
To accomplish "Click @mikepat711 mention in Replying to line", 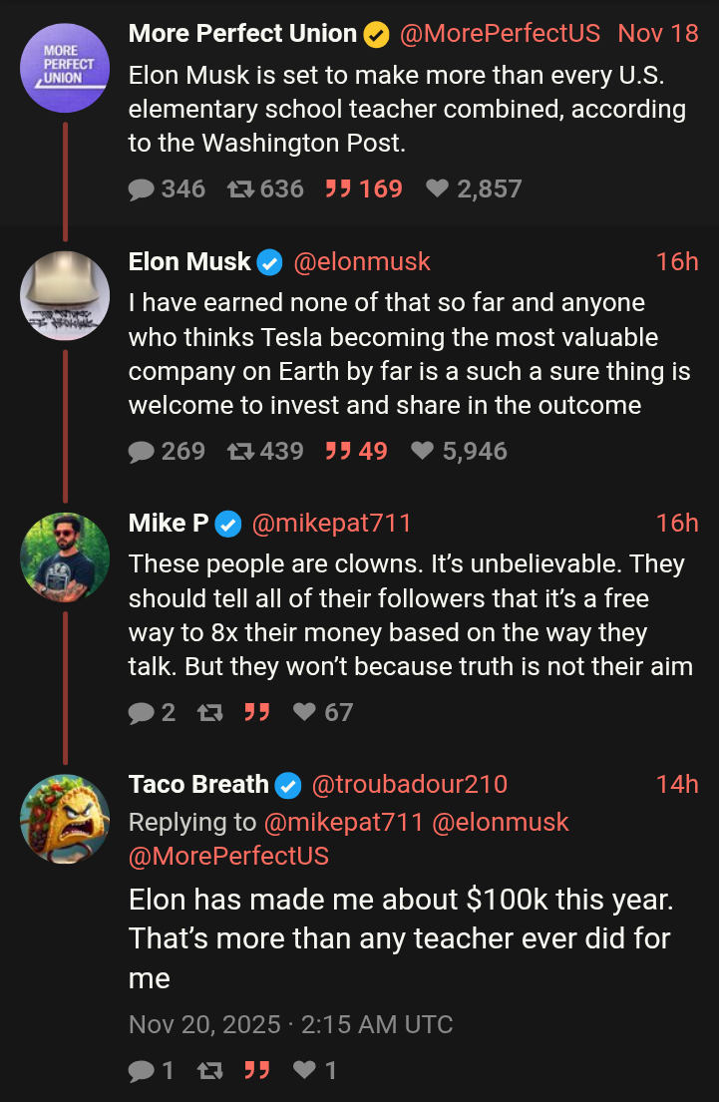I will [x=343, y=822].
